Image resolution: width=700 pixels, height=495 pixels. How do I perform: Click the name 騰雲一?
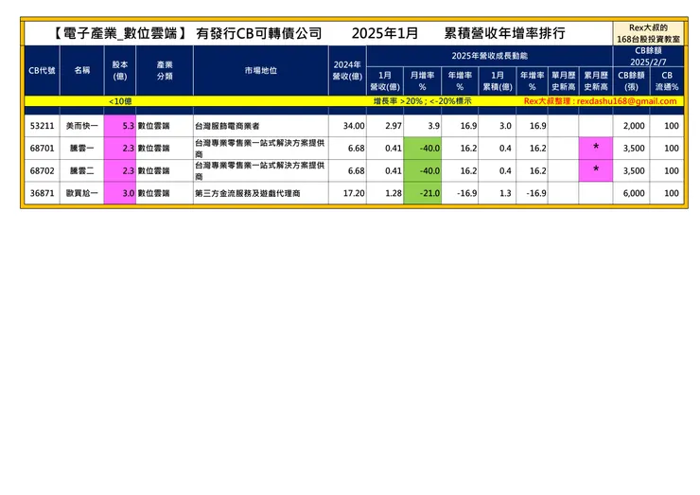(81, 149)
